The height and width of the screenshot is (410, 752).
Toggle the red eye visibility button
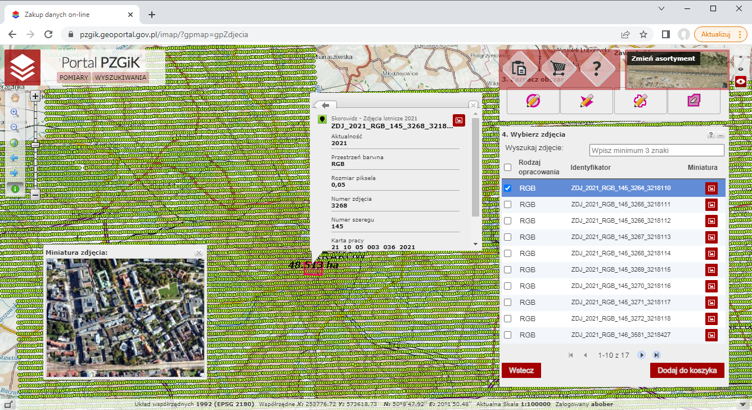741,82
